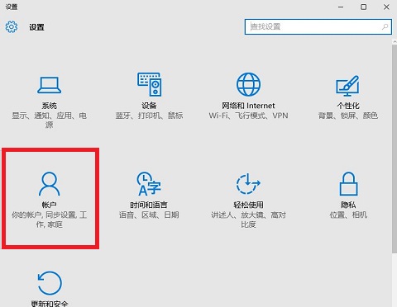Click the 设备 title text
Screen dimensions: 397x307
coord(149,106)
